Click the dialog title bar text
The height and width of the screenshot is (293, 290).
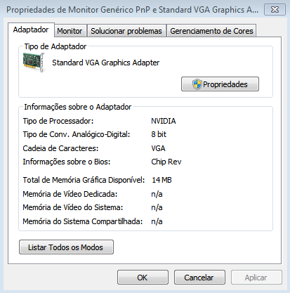pyautogui.click(x=132, y=10)
